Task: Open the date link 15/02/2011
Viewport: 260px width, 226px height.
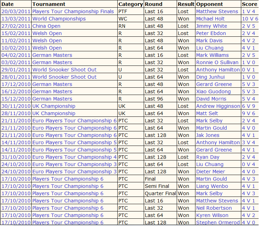Action: (16, 33)
